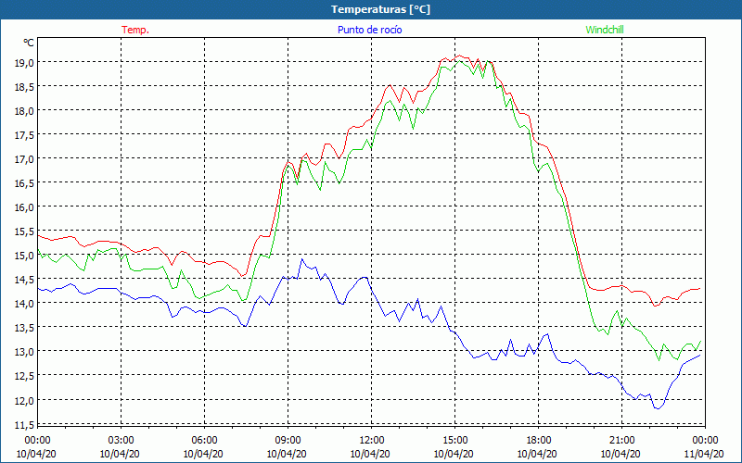The width and height of the screenshot is (742, 463).
Task: Click the 10/04/20 date under 12:00
Action: click(x=370, y=454)
